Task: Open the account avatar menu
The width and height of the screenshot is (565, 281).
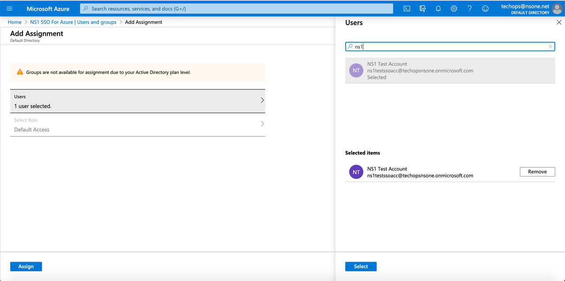Action: (557, 9)
